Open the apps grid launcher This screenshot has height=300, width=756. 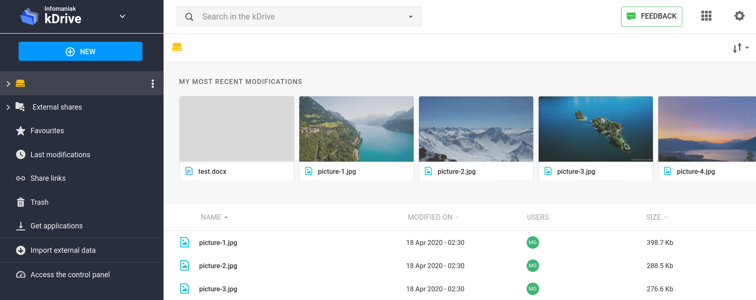tap(706, 16)
